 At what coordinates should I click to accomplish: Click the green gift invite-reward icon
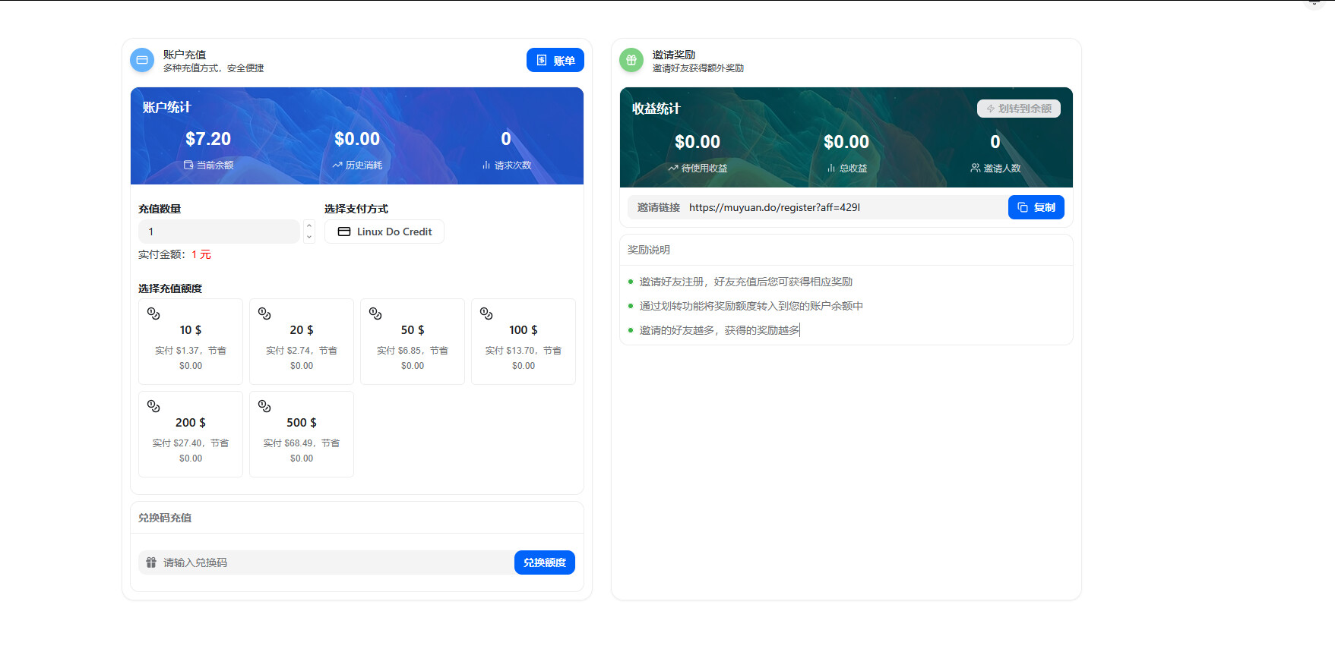pos(631,60)
